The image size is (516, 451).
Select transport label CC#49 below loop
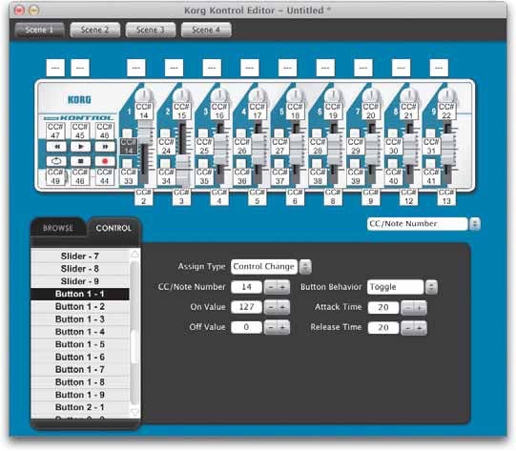55,176
